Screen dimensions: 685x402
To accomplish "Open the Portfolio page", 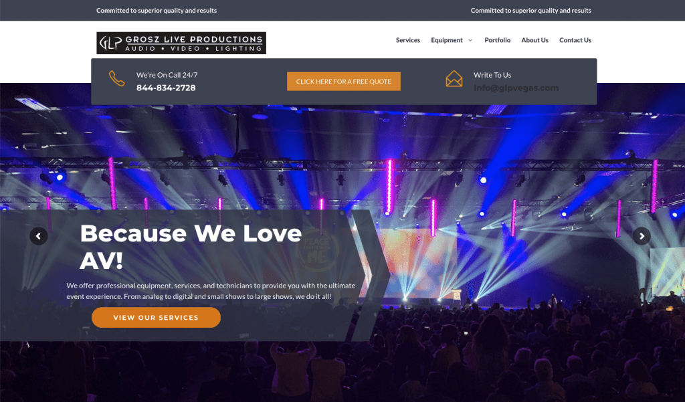I will [497, 40].
